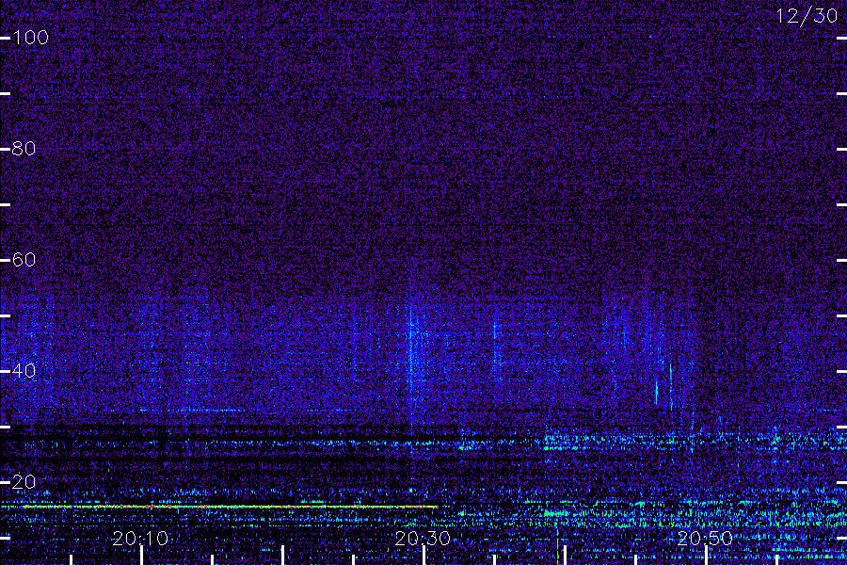This screenshot has height=565, width=847.
Task: Click the 20 frequency axis label
Action: pyautogui.click(x=24, y=482)
